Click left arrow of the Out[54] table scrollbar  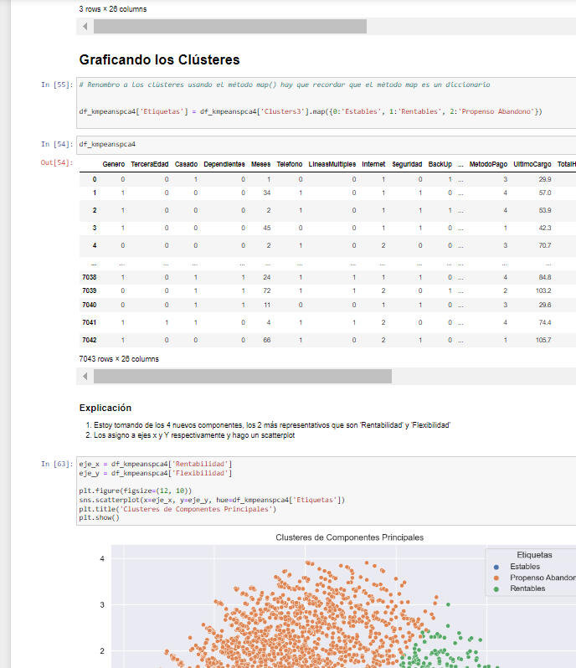pos(85,377)
